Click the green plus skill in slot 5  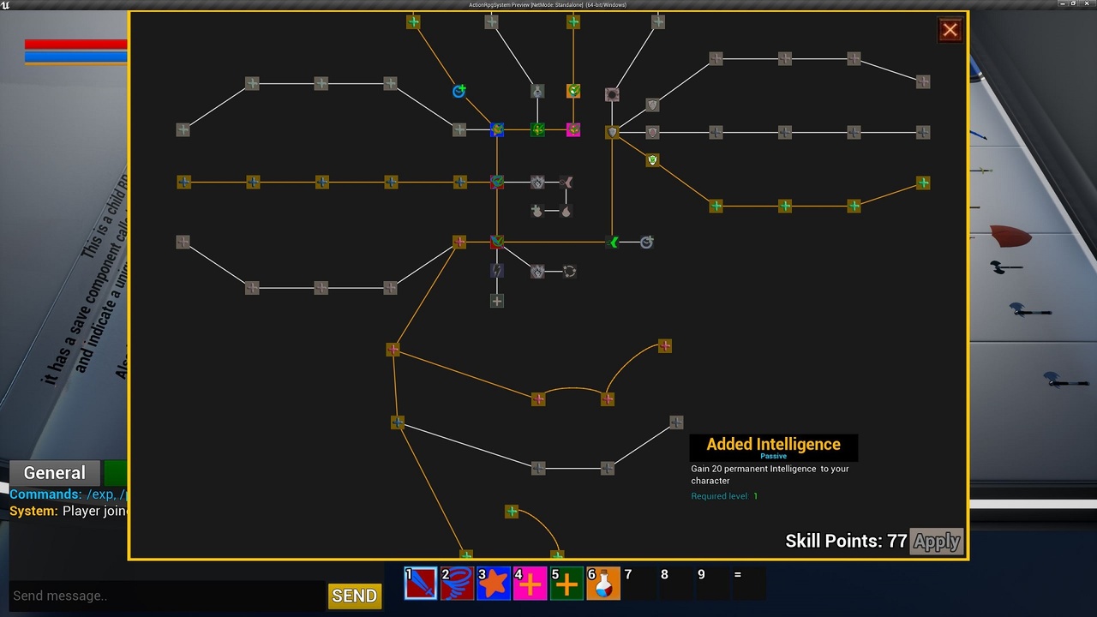tap(566, 584)
